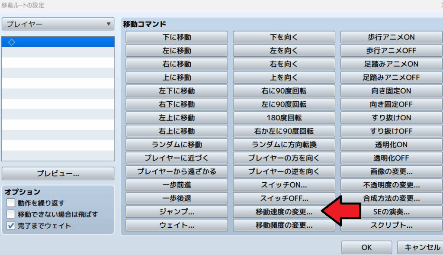Viewport: 443px width, 255px height.
Task: Open SEの演奏... dialog
Action: pyautogui.click(x=392, y=212)
